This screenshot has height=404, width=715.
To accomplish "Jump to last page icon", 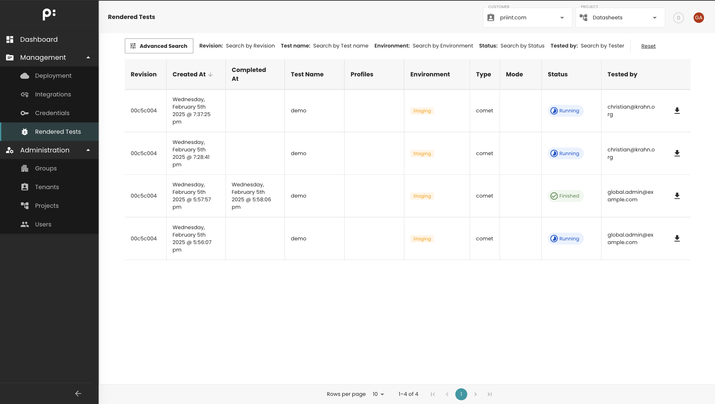I will 490,394.
